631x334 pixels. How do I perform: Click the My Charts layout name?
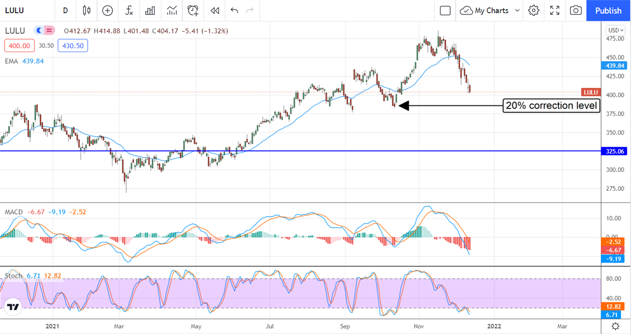pos(492,11)
